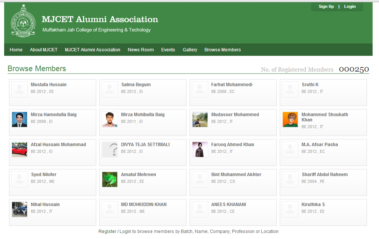The image size is (379, 239).
Task: Open Nihal Hussain's motorcycle photo
Action: (20, 209)
